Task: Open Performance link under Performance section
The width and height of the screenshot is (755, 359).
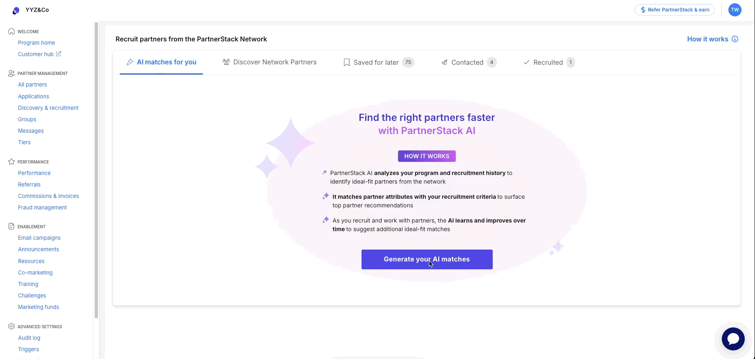Action: [x=34, y=173]
